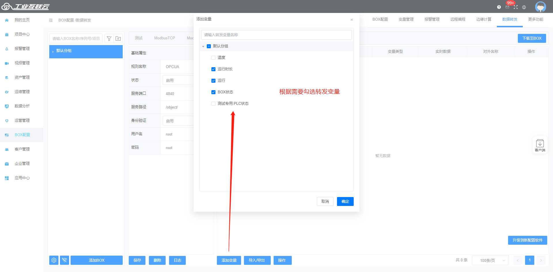Click the add group folder icon
This screenshot has height=272, width=553.
click(118, 38)
